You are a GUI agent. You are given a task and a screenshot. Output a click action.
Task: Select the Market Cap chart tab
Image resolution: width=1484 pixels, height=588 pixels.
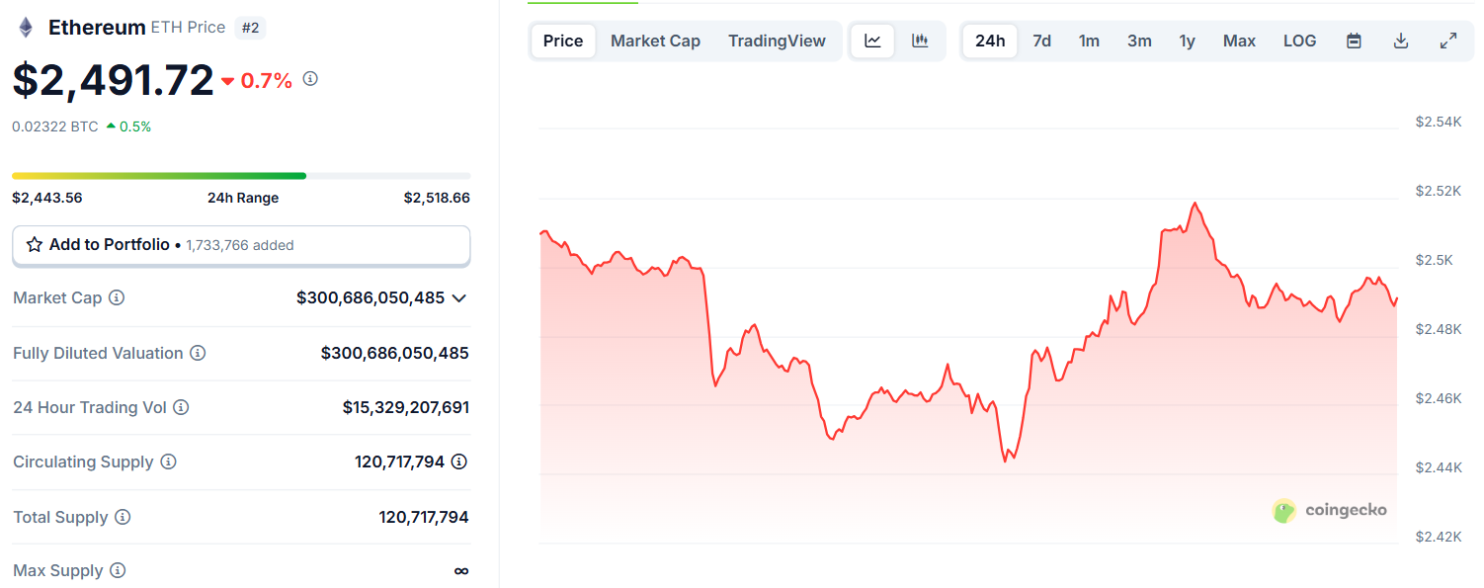coord(655,41)
